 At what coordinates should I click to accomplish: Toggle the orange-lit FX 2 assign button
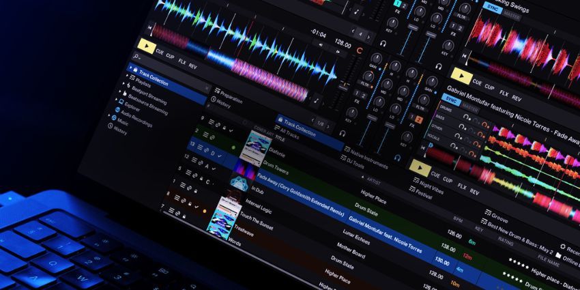(419, 119)
